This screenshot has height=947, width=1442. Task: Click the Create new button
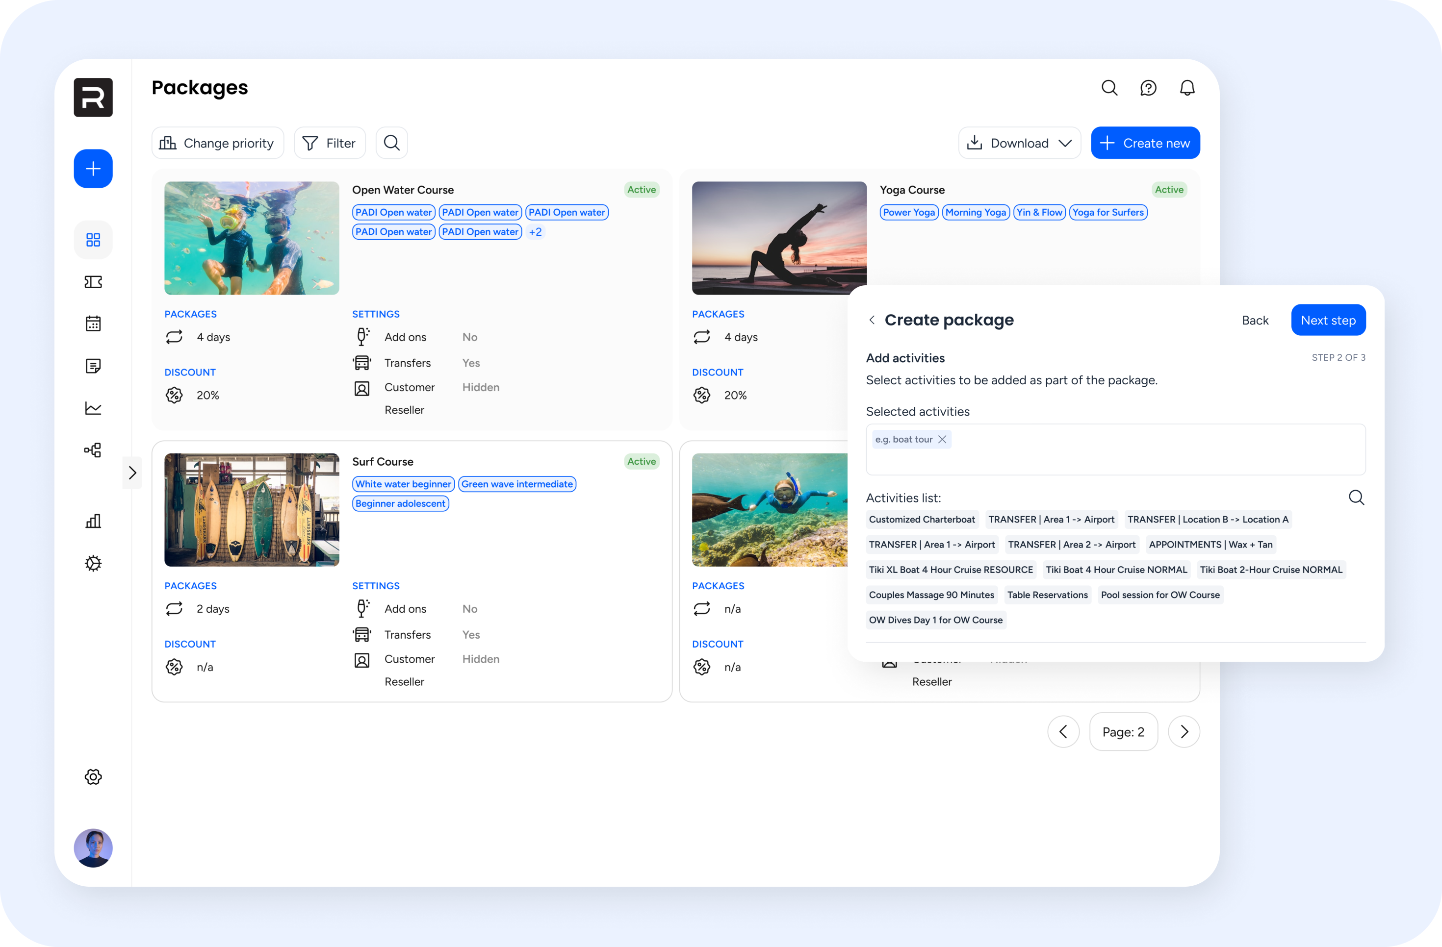pyautogui.click(x=1144, y=143)
